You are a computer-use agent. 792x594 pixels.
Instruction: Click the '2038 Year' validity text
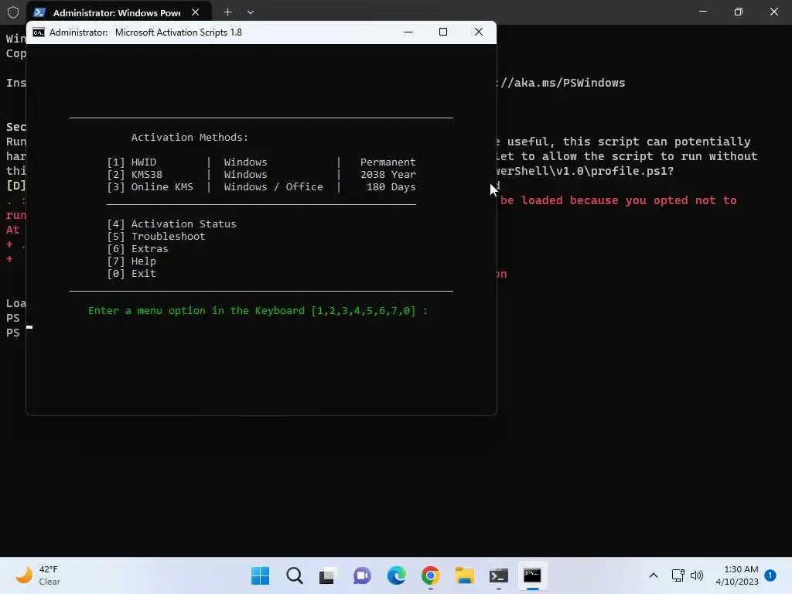click(388, 174)
